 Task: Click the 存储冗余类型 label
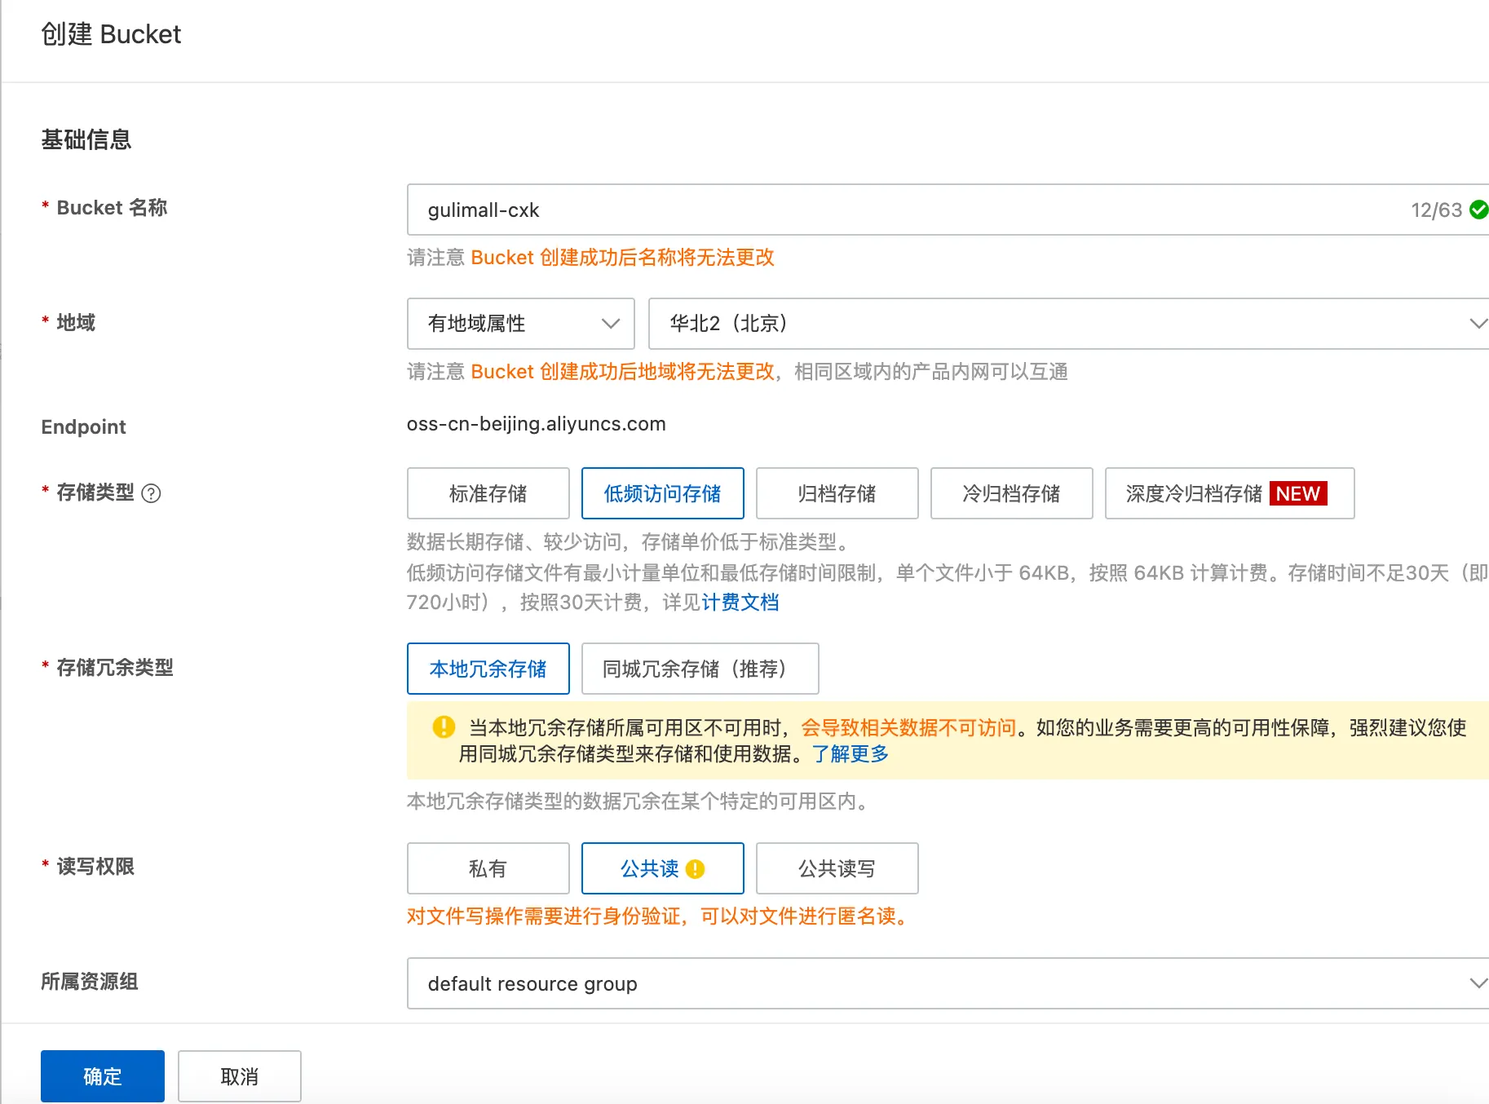click(x=115, y=668)
